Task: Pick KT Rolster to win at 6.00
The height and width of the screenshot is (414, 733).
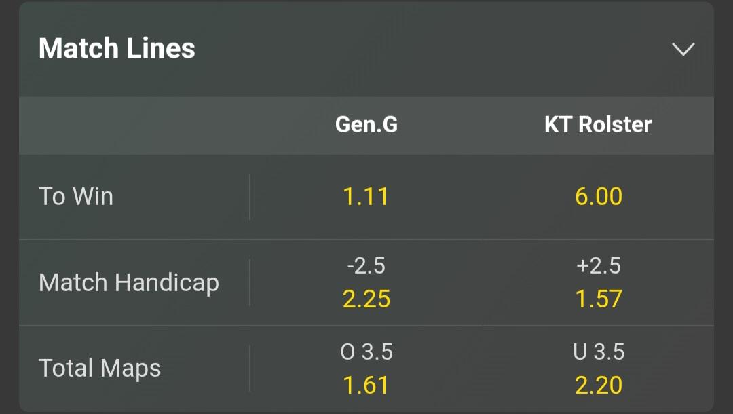Action: click(x=598, y=197)
